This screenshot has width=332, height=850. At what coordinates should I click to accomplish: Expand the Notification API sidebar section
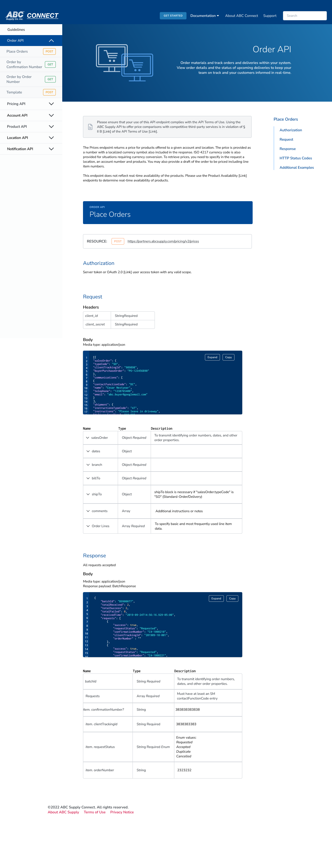click(x=51, y=149)
